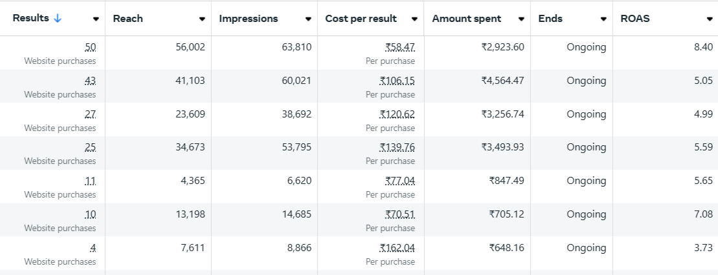
Task: Click the 50 website purchases result
Action: coord(90,47)
